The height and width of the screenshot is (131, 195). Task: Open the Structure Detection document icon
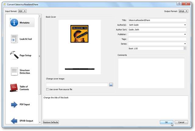coord(14,72)
